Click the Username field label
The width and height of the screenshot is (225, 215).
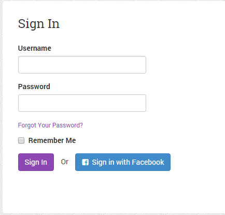tap(35, 48)
